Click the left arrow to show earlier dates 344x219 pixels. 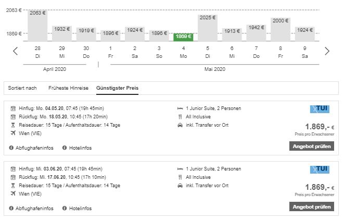click(15, 51)
